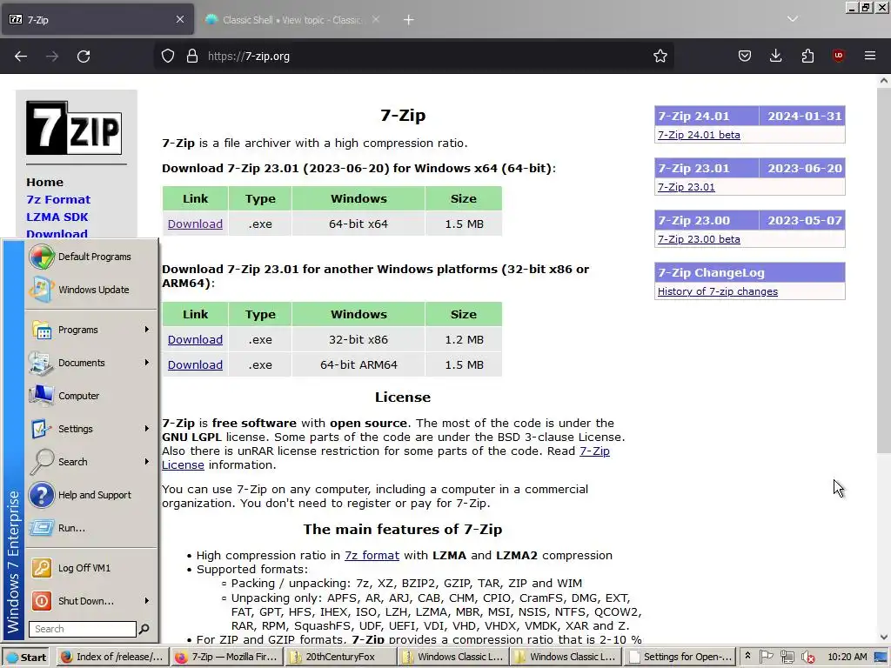Open Action Center flag tray icon
Image resolution: width=891 pixels, height=668 pixels.
pyautogui.click(x=766, y=658)
